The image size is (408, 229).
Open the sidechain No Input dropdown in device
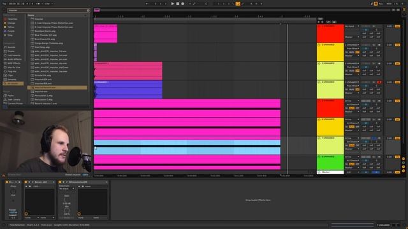coord(66,189)
